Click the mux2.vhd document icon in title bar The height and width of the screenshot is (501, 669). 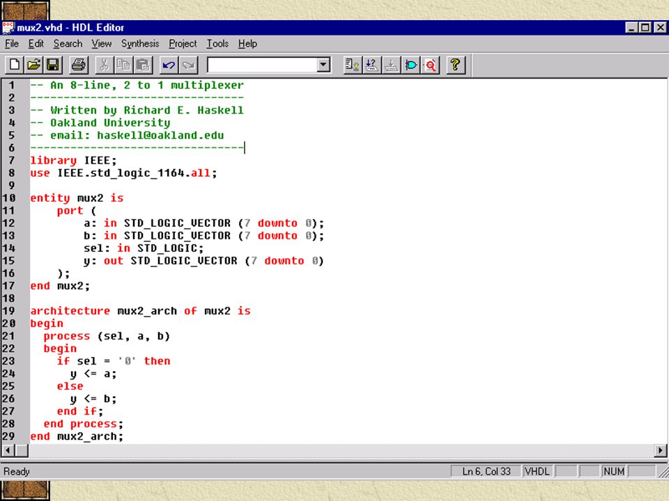8,28
